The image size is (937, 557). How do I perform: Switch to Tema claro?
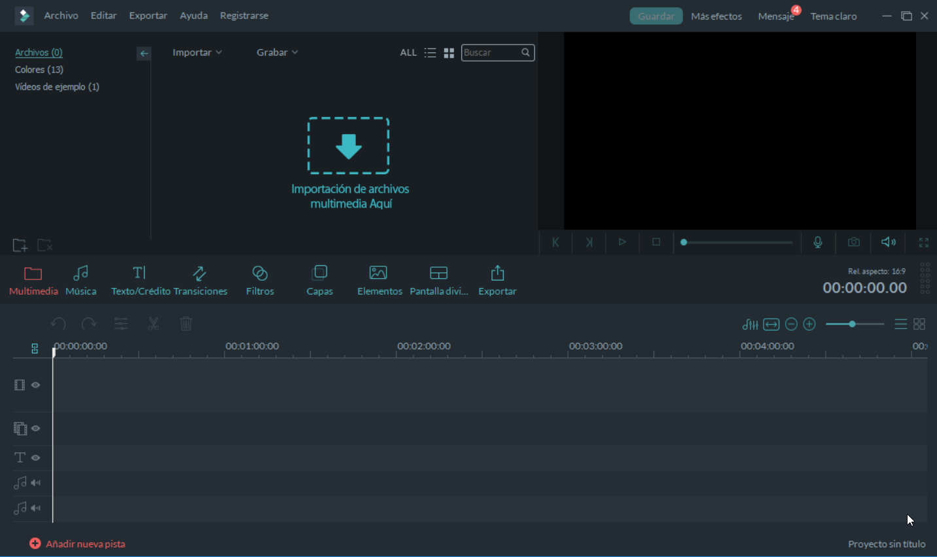[834, 16]
